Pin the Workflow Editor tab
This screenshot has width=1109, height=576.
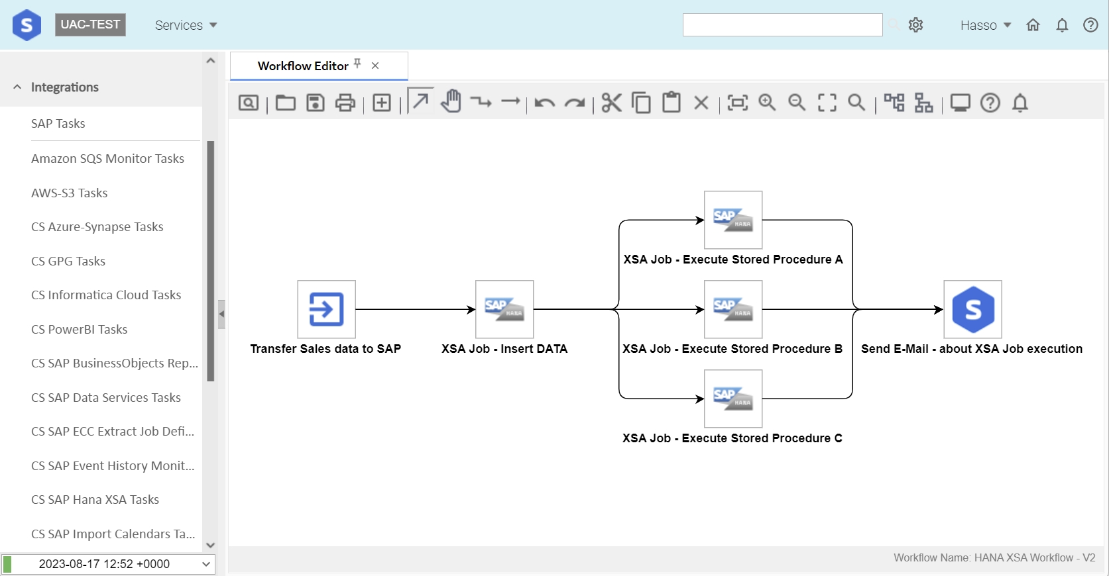[x=357, y=64]
